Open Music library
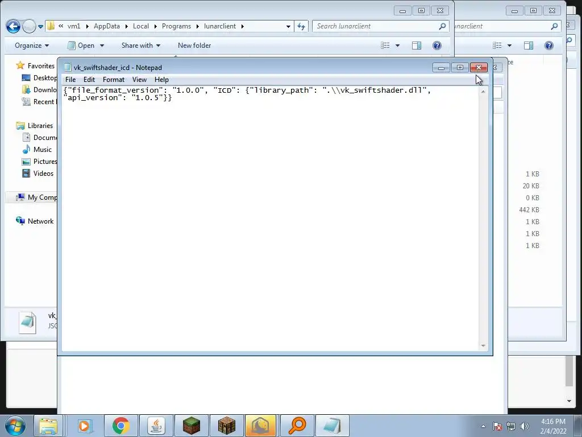Viewport: 582px width, 437px height. click(37, 150)
